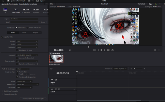Click the speaker volume icon
The width and height of the screenshot is (165, 102).
(x=70, y=50)
